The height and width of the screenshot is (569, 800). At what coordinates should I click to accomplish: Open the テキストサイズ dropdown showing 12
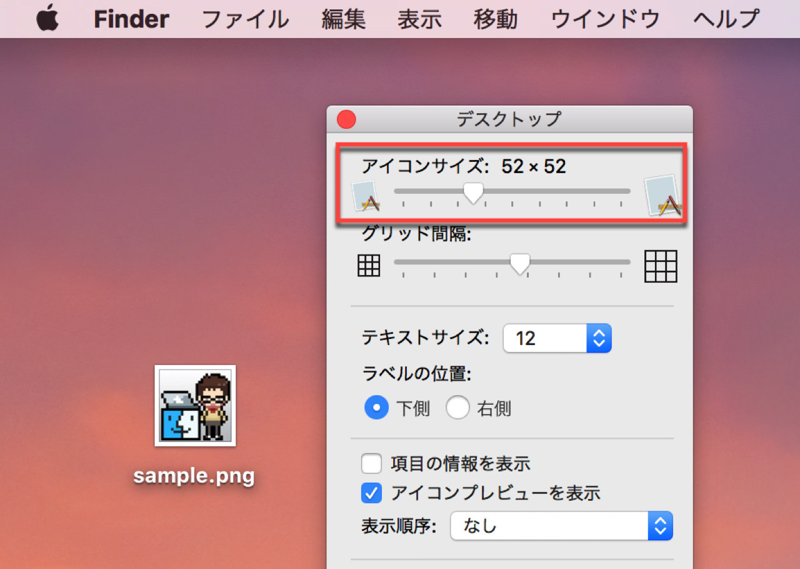click(557, 338)
